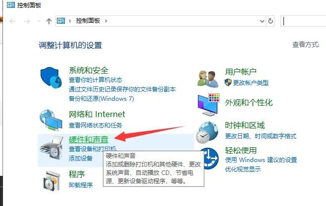
Task: Click the Hardware and Sound printer icon
Action: pyautogui.click(x=51, y=148)
